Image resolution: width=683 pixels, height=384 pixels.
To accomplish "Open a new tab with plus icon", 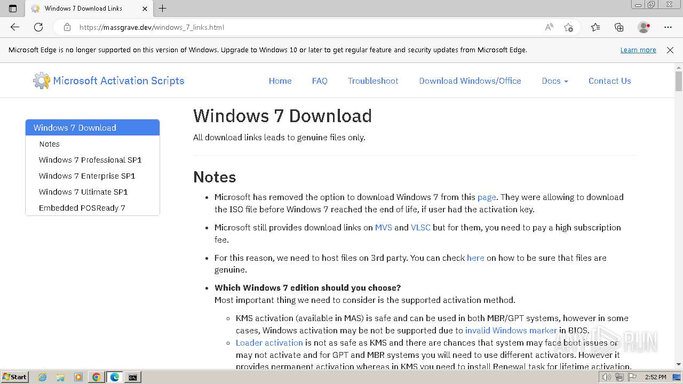I will click(x=163, y=9).
